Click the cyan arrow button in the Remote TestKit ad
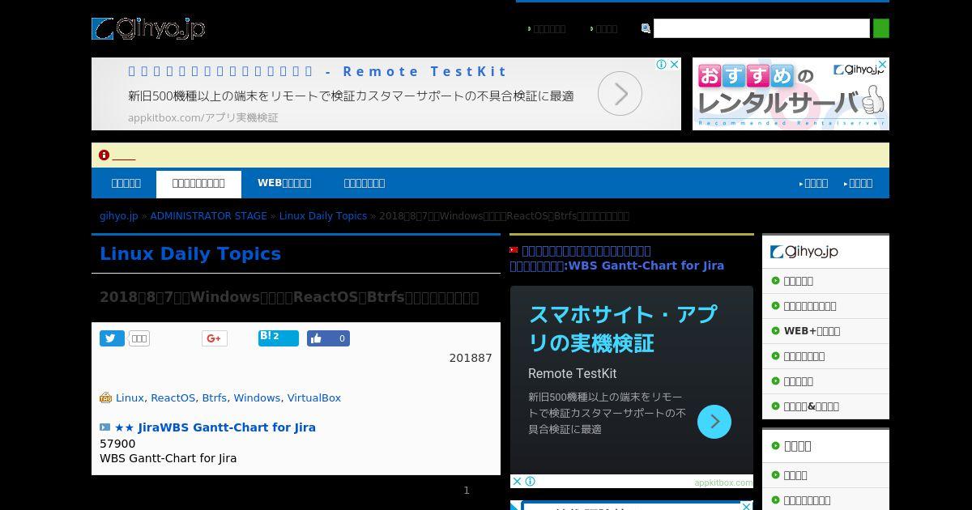The image size is (972, 510). click(714, 422)
